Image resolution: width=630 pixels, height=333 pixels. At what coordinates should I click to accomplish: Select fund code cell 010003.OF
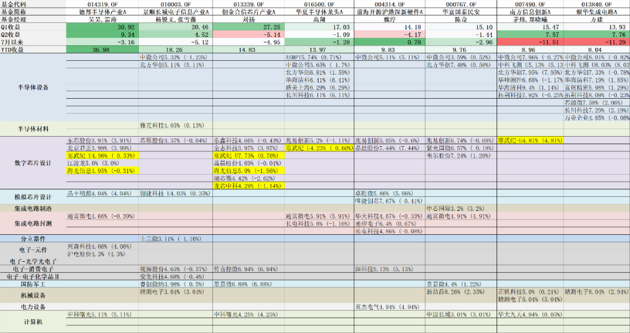176,4
